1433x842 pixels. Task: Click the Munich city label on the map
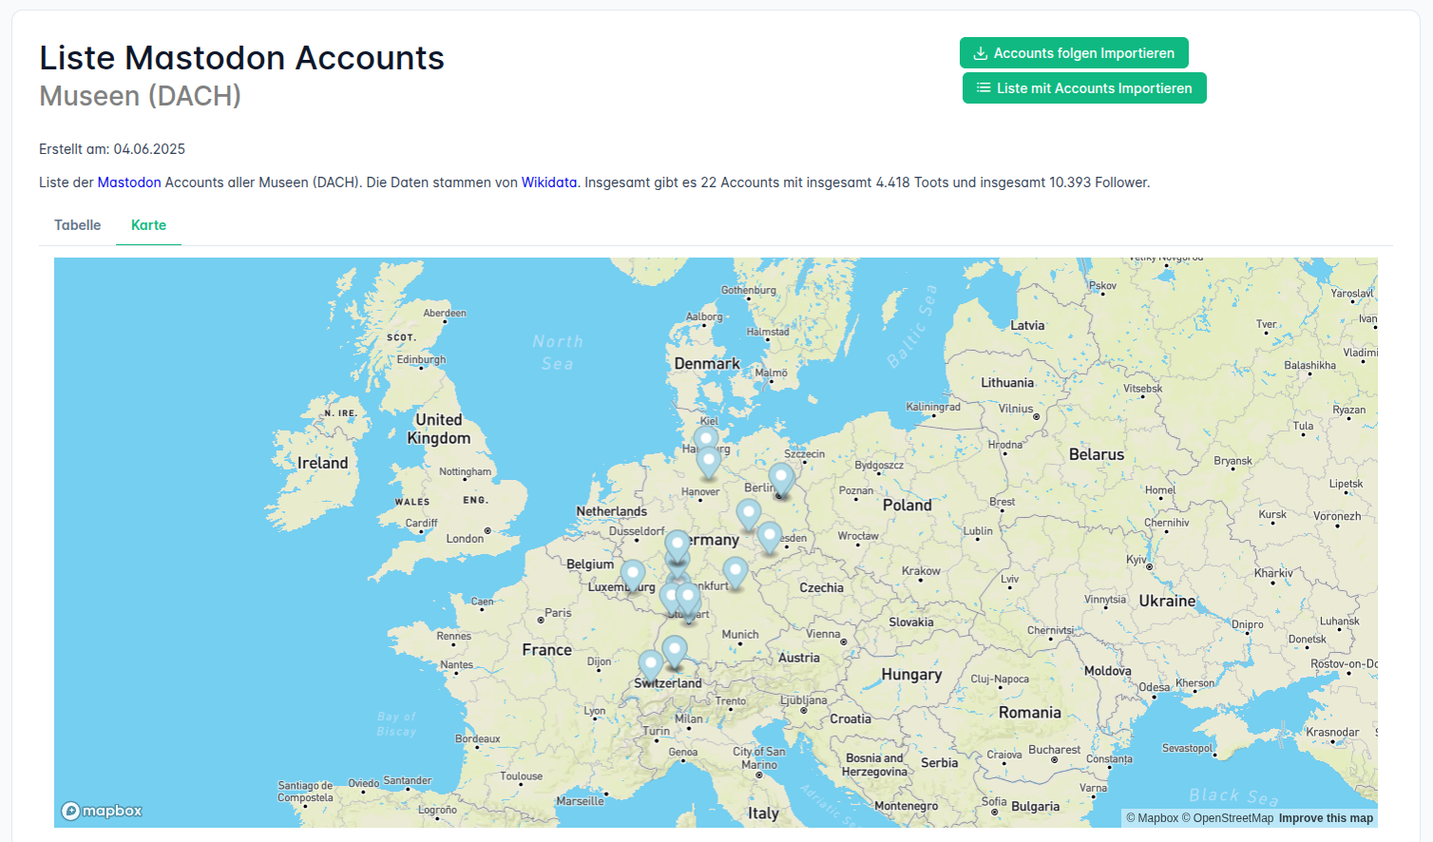coord(740,635)
